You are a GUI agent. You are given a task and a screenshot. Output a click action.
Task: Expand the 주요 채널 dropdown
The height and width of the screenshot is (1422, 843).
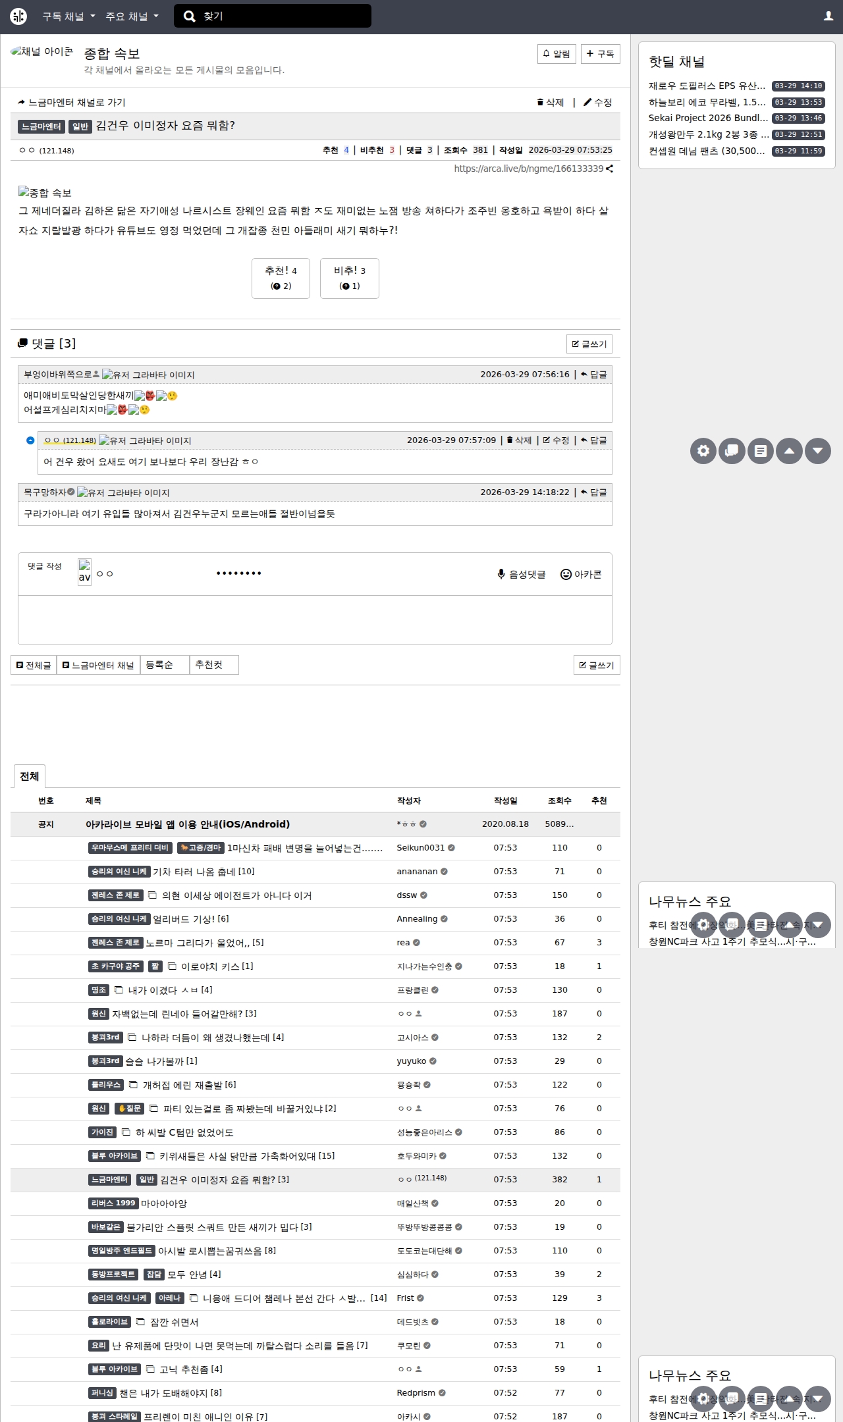click(x=132, y=16)
